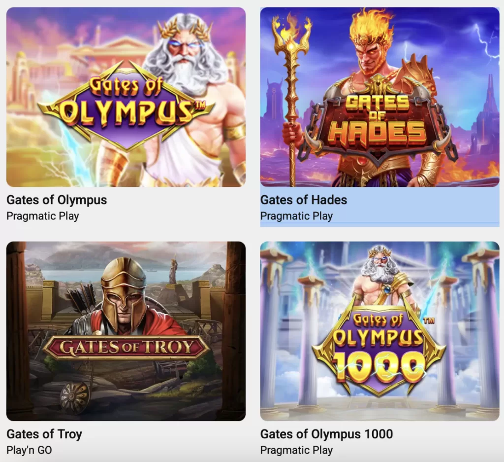
Task: Click the "Gates of Hades" title text
Action: 303,200
